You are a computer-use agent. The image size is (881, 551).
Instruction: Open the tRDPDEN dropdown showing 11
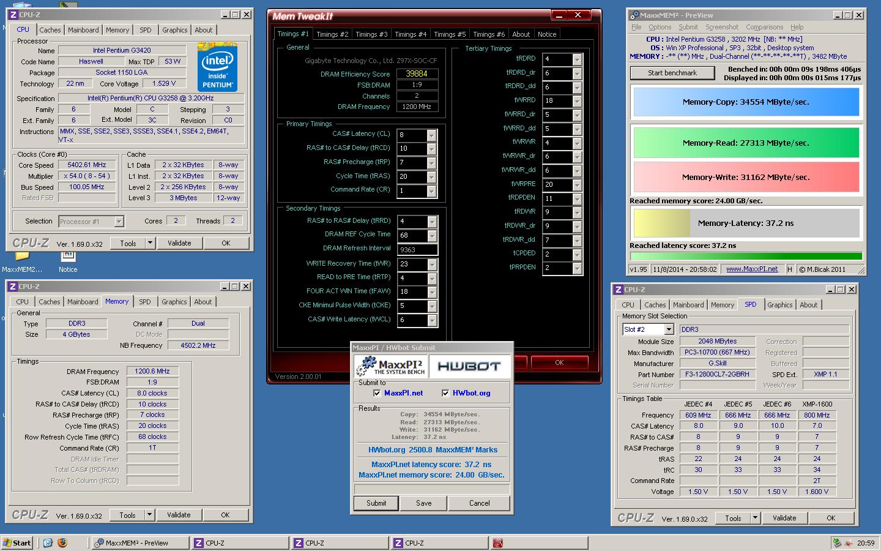pyautogui.click(x=577, y=198)
